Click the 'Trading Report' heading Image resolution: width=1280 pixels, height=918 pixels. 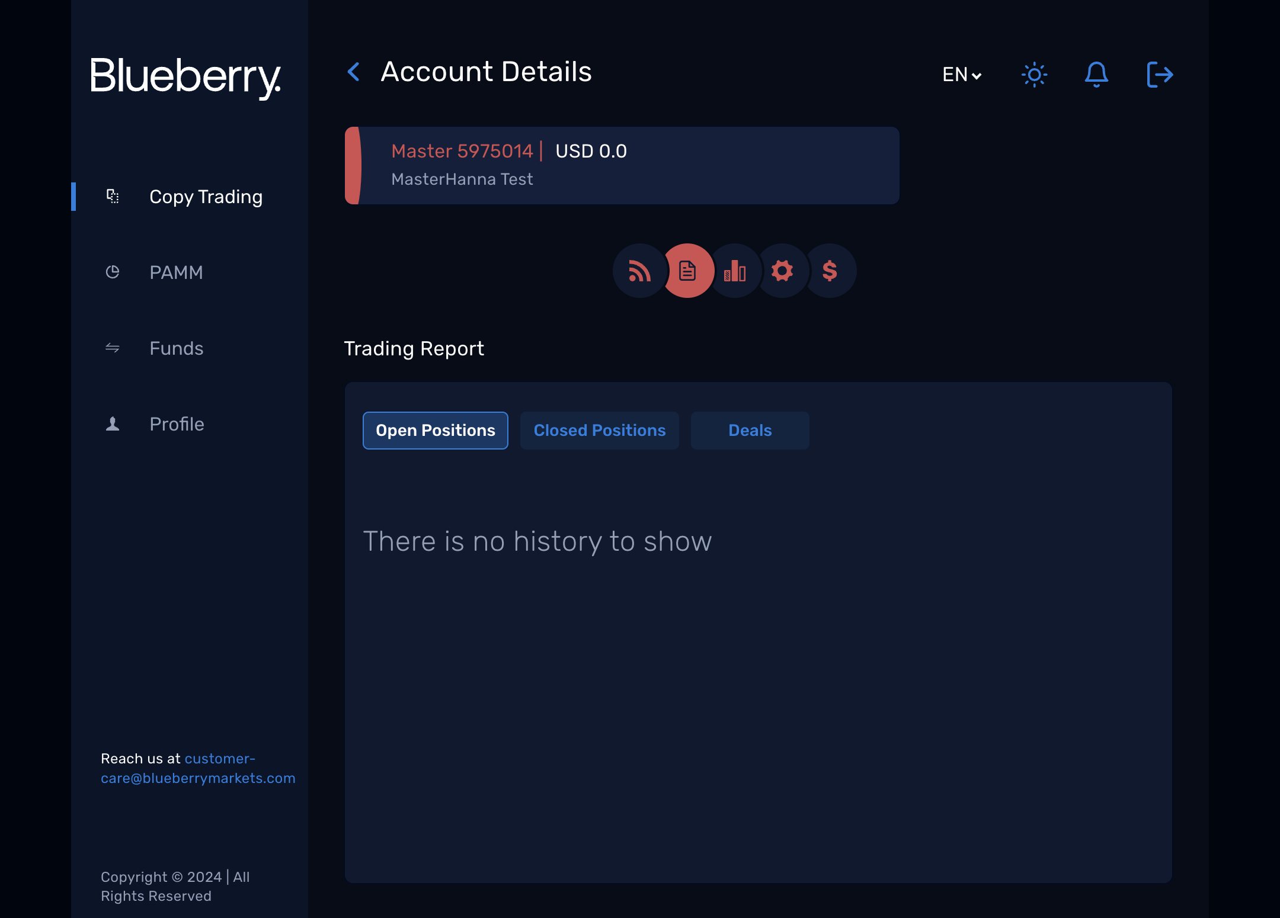tap(414, 349)
